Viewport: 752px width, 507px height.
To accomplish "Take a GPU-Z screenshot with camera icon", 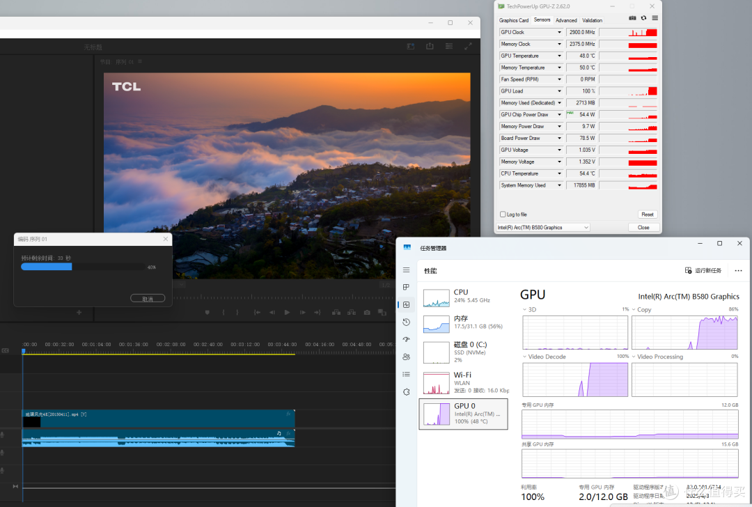I will pos(632,19).
